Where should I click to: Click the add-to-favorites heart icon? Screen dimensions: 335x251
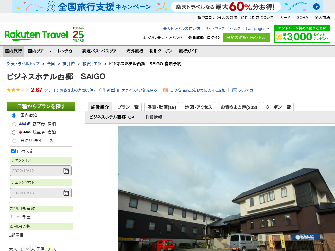tap(165, 90)
